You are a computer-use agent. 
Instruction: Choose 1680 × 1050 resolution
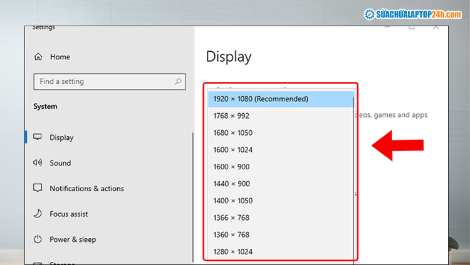pos(281,132)
